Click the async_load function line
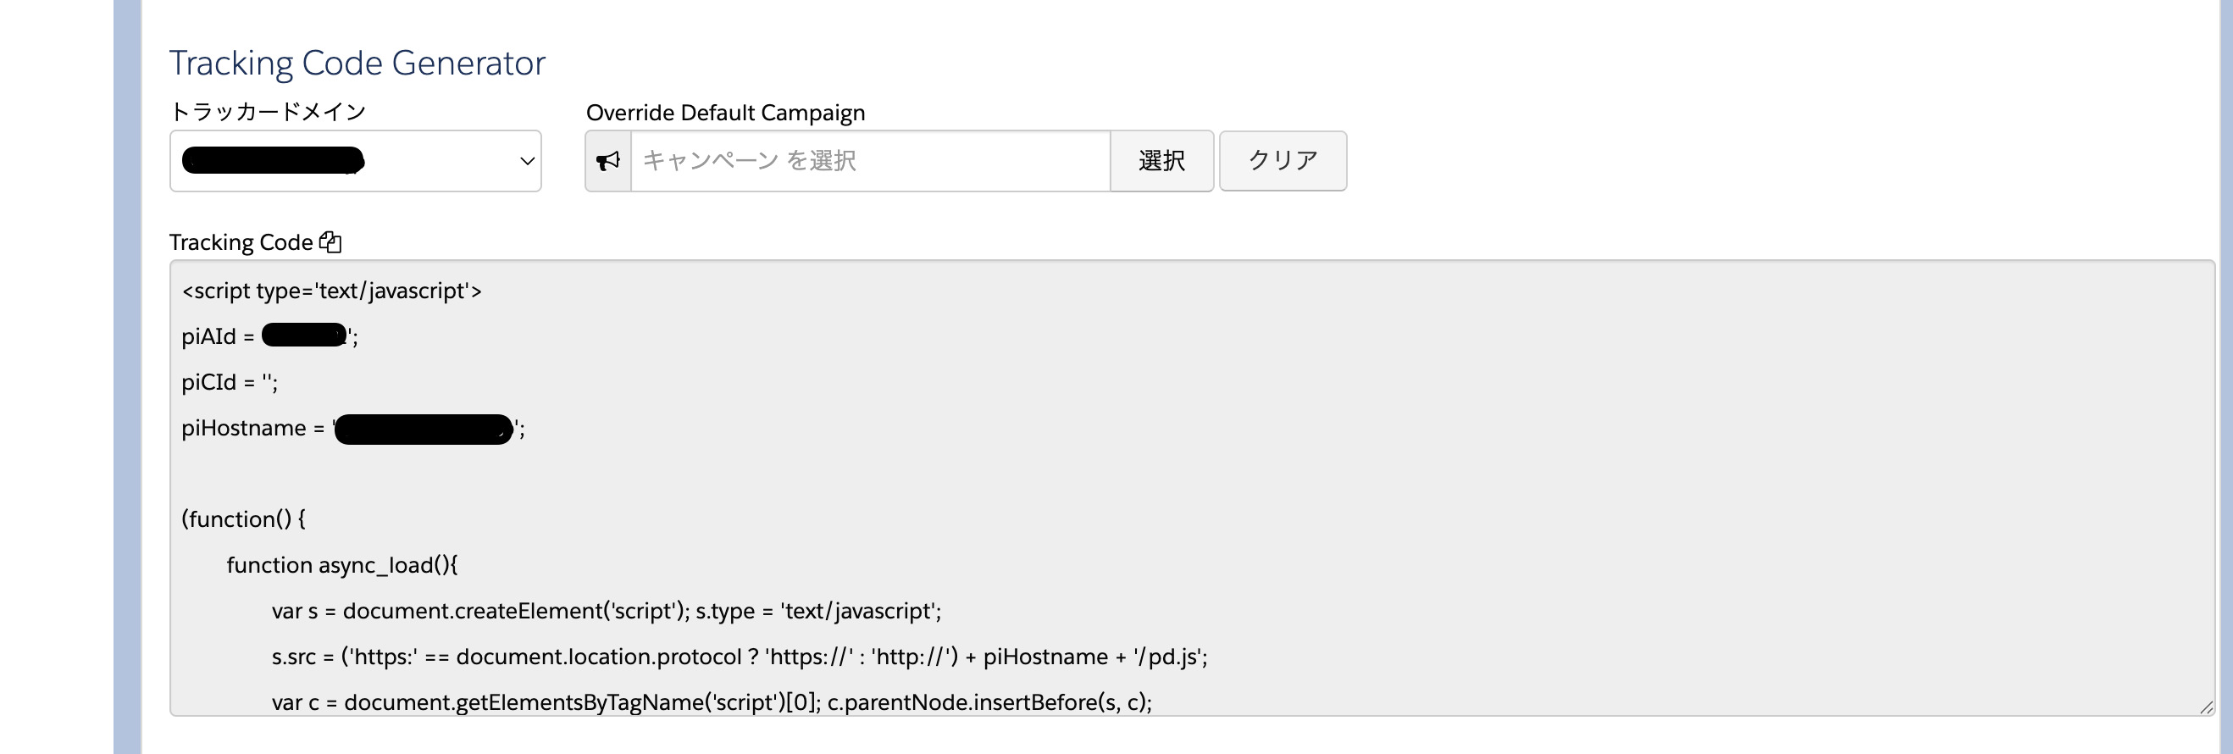Viewport: 2233px width, 754px height. click(x=343, y=565)
